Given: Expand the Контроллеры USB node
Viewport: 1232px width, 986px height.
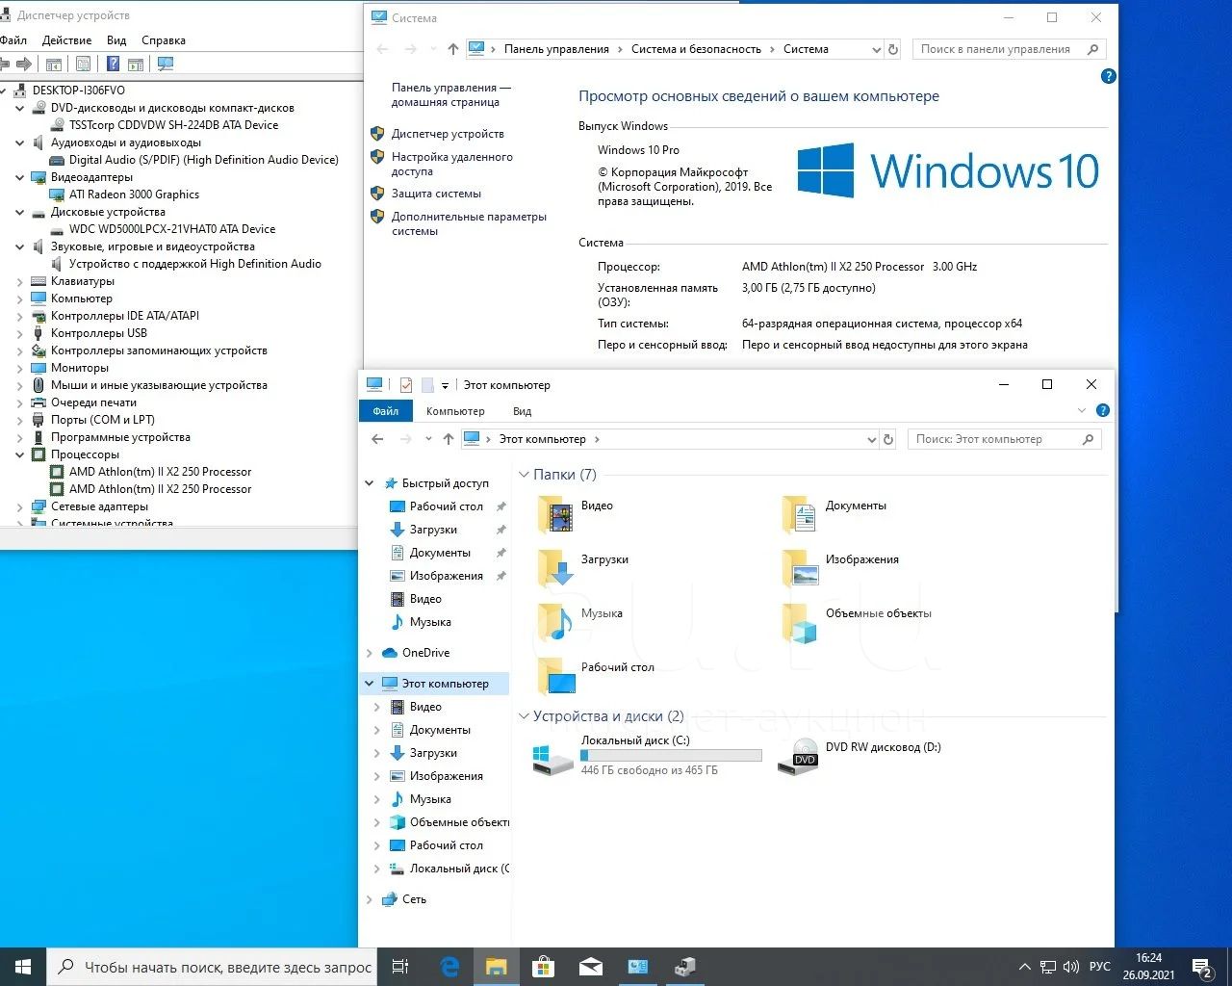Looking at the screenshot, I should (x=20, y=333).
